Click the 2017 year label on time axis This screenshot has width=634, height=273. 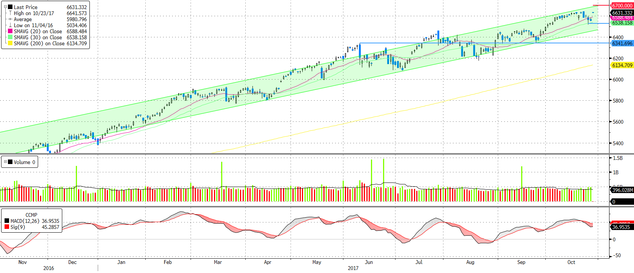(x=353, y=268)
